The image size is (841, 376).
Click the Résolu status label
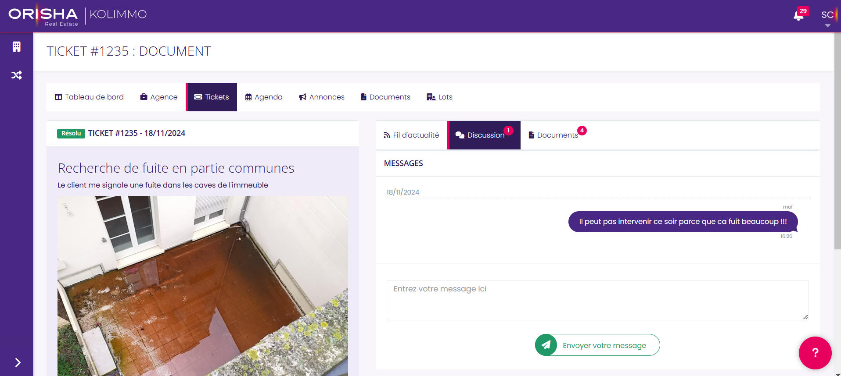71,133
